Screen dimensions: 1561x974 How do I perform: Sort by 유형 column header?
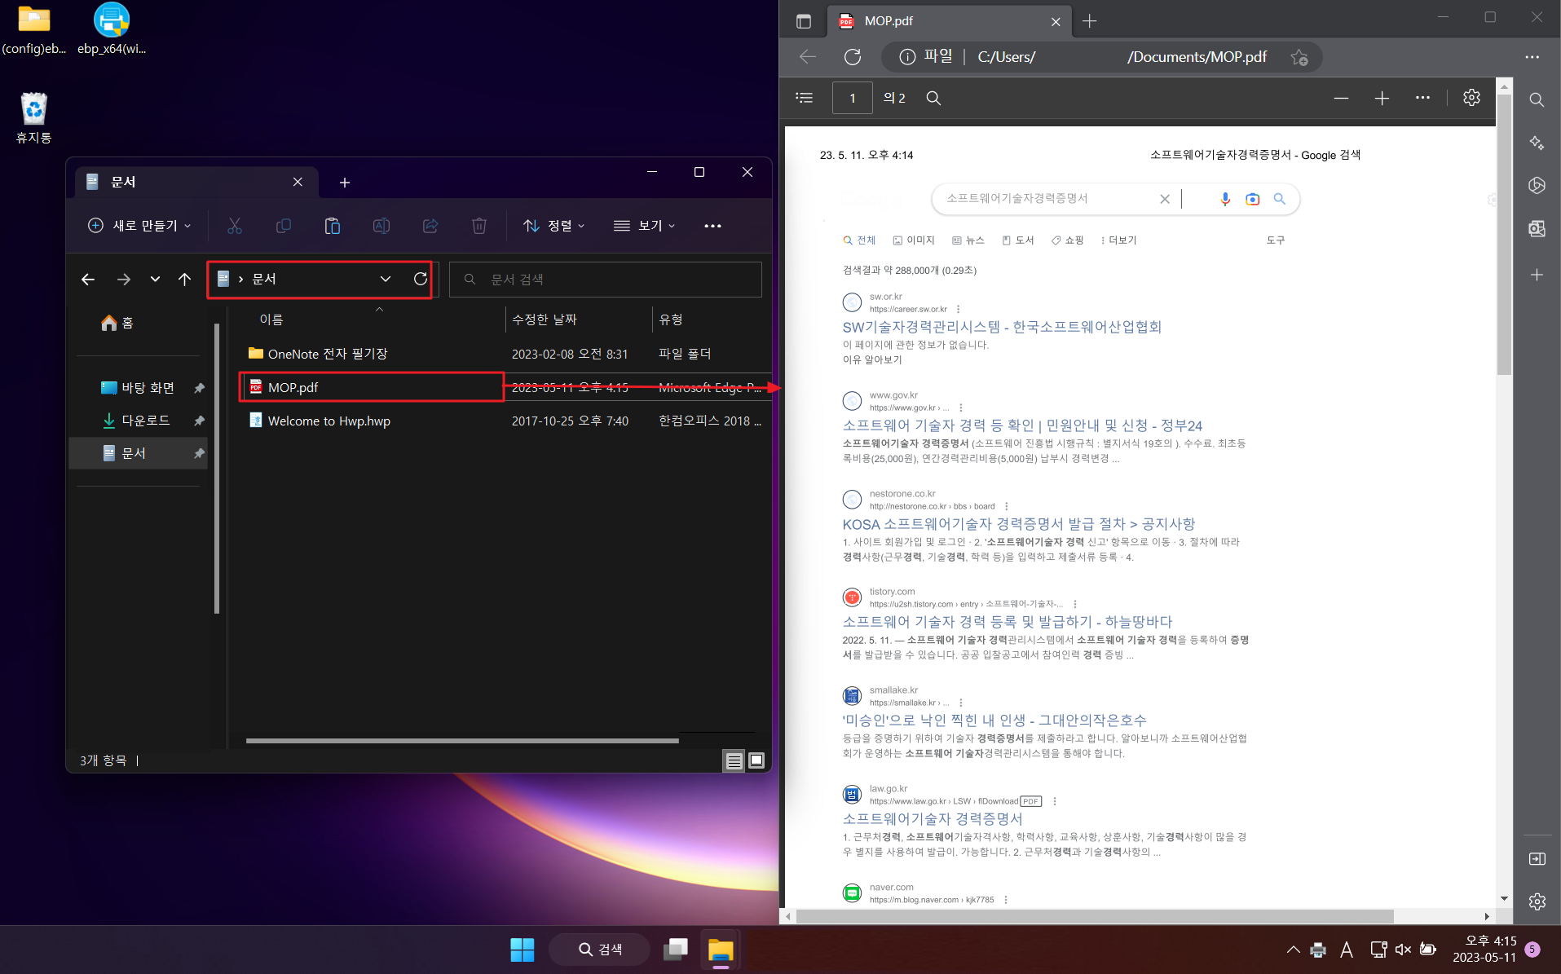point(671,320)
